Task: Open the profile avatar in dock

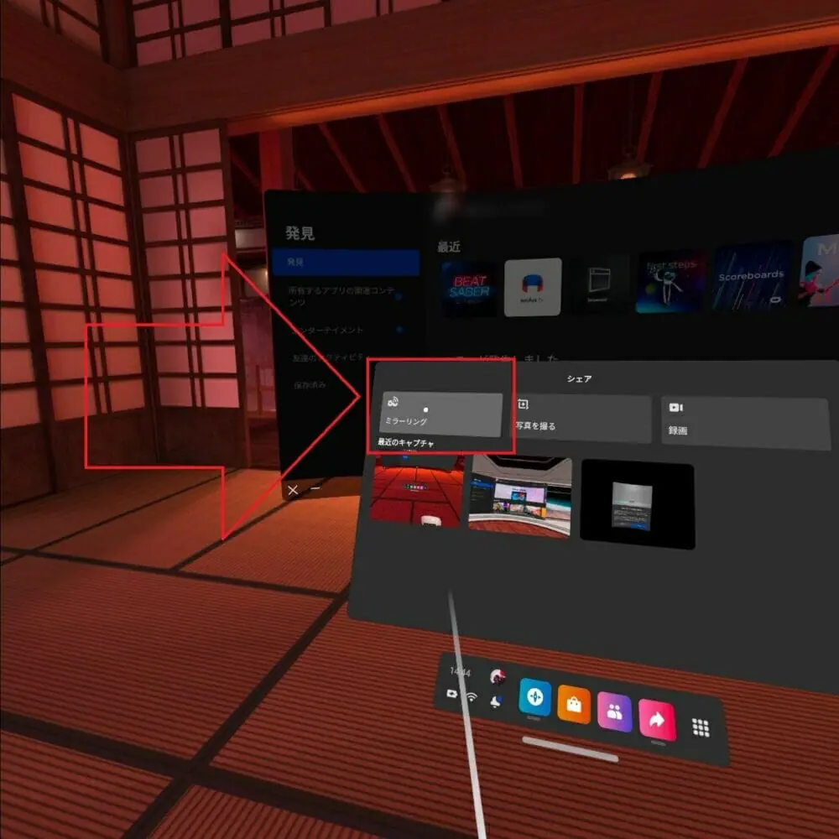Action: pos(498,676)
